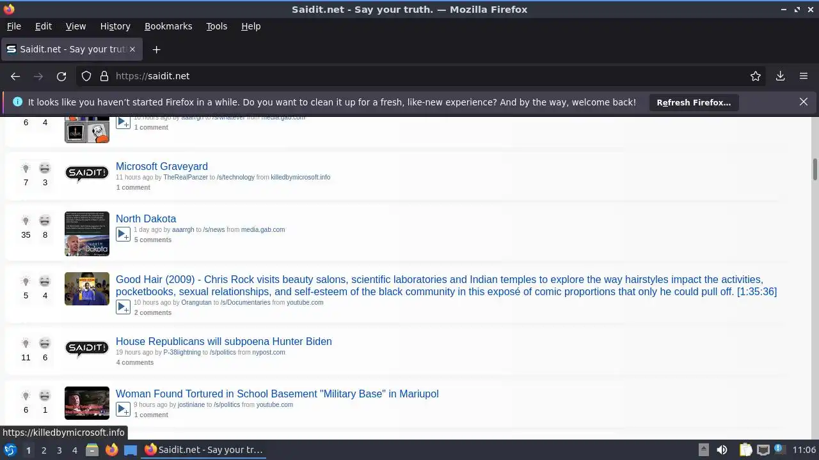Viewport: 819px width, 460px height.
Task: Open the North Dakota post thumbnail
Action: click(x=87, y=234)
